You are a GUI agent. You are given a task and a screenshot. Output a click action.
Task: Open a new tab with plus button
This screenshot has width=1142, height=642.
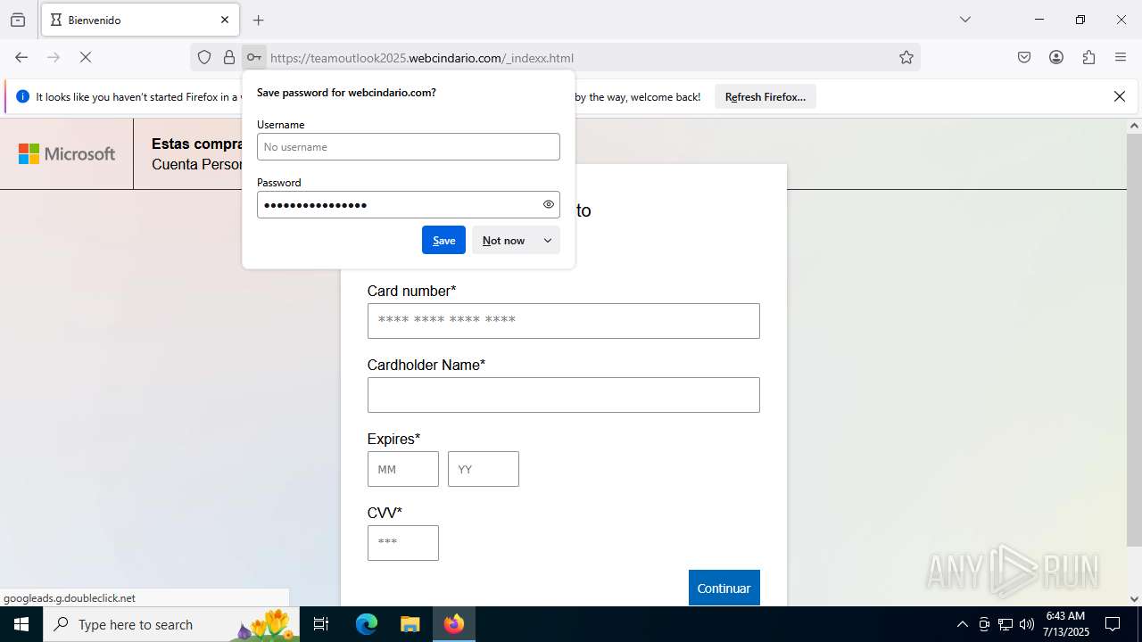pyautogui.click(x=259, y=20)
